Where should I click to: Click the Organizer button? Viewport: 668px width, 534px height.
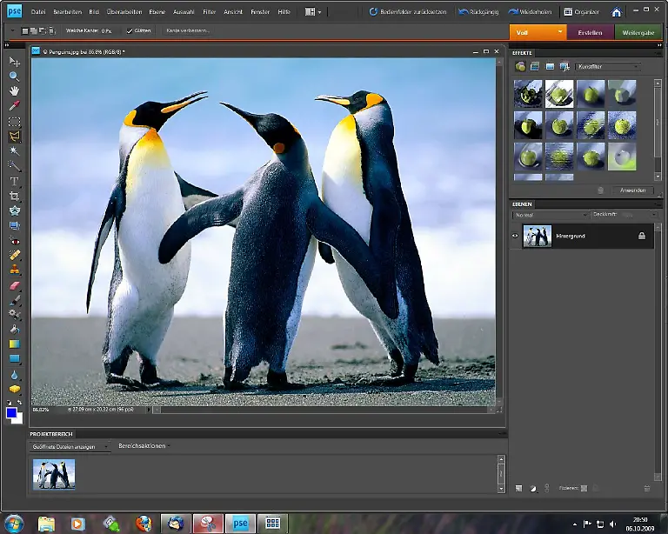point(580,12)
